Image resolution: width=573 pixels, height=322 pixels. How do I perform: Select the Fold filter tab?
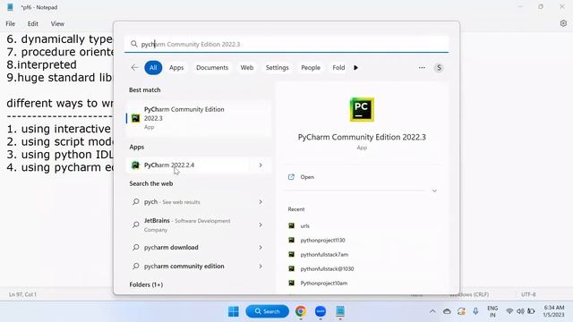coord(338,68)
